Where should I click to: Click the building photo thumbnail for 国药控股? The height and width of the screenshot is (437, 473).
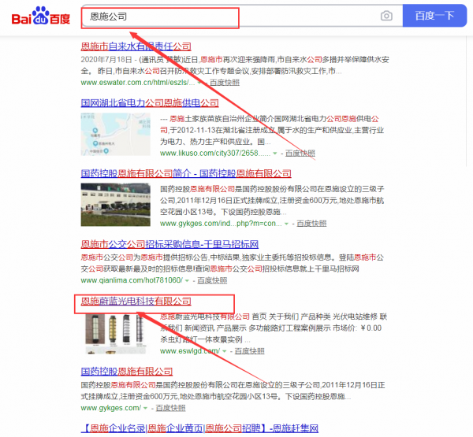point(116,204)
